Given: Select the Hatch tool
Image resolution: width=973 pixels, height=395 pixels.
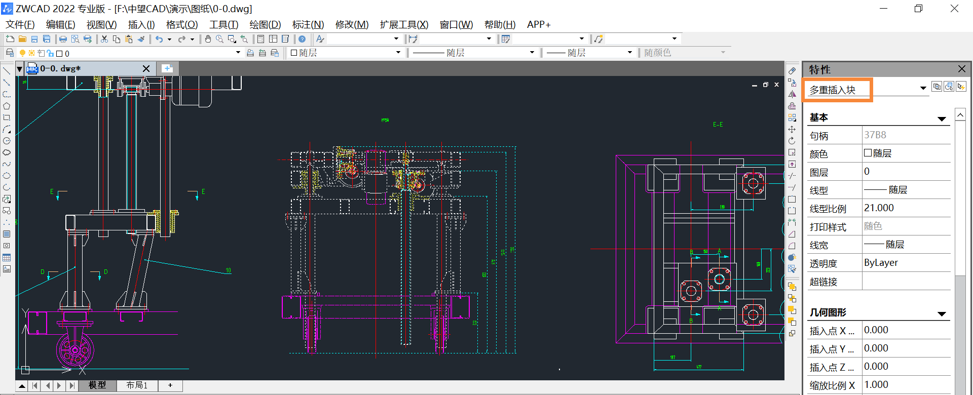Looking at the screenshot, I should click(7, 234).
